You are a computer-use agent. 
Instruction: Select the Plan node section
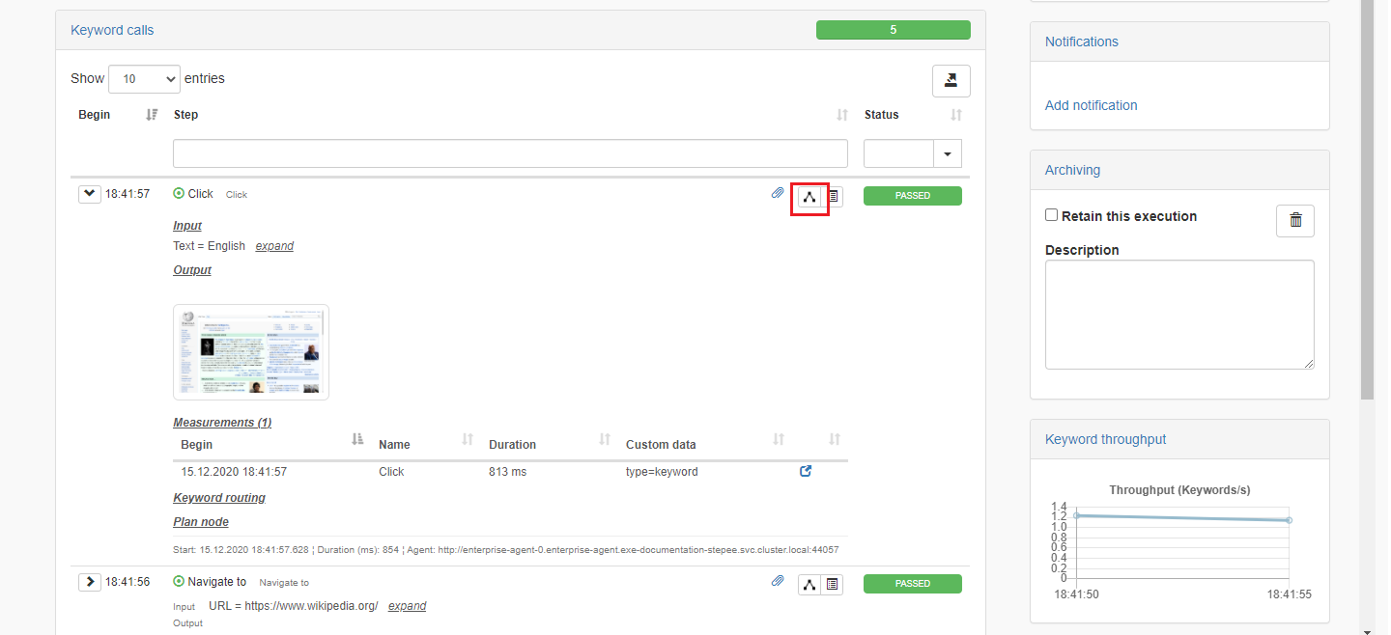(x=200, y=521)
